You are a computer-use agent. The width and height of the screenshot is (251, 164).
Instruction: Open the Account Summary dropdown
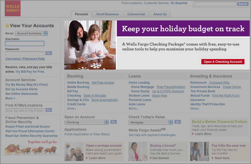pyautogui.click(x=31, y=33)
